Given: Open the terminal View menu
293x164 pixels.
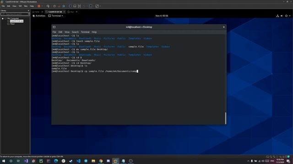Looking at the screenshot, I should (67, 32).
